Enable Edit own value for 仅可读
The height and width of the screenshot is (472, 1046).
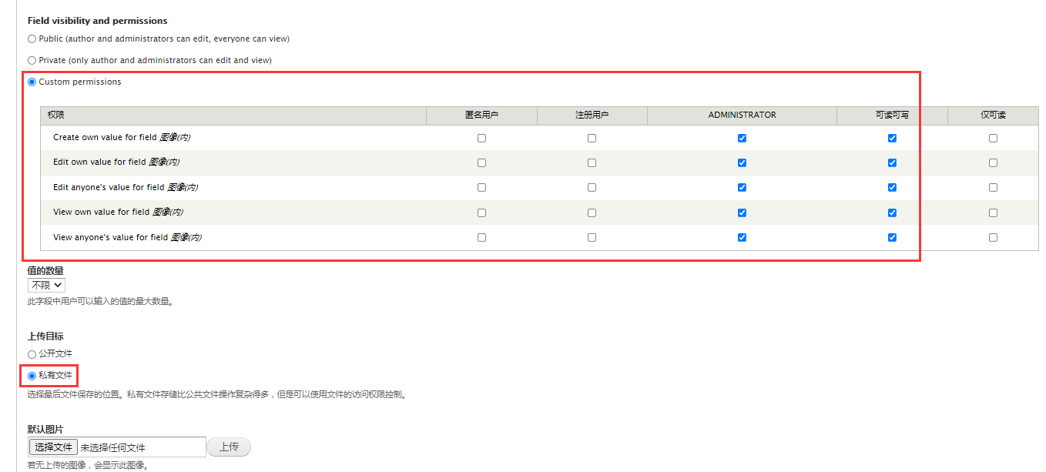click(993, 162)
